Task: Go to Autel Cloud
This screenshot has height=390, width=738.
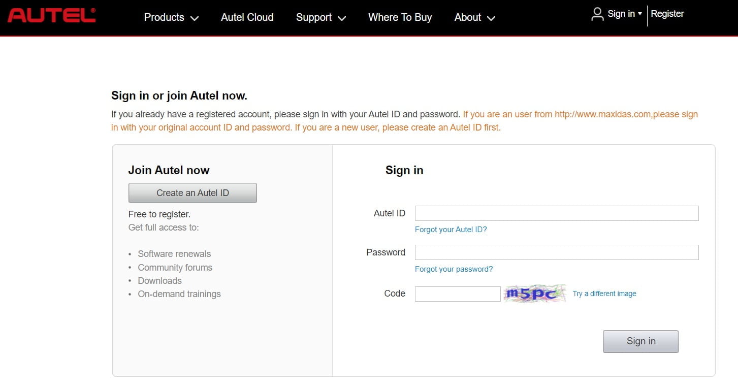Action: pos(247,17)
